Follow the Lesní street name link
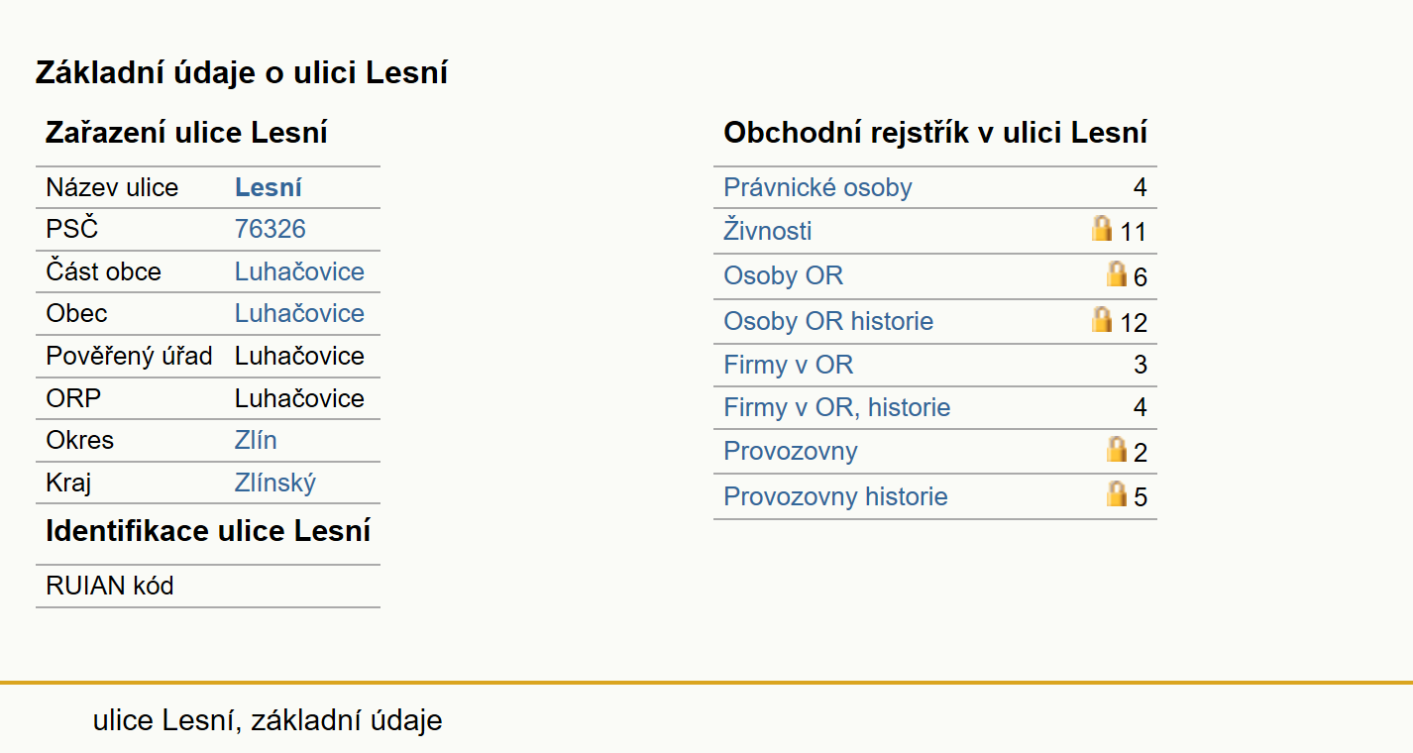The width and height of the screenshot is (1413, 753). pyautogui.click(x=269, y=187)
